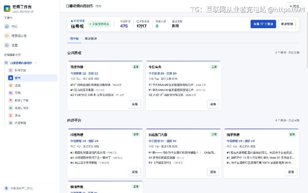Collapse the 口播视频内容创作 chevron
Viewport: 308px width, 193px height.
pyautogui.click(x=35, y=63)
